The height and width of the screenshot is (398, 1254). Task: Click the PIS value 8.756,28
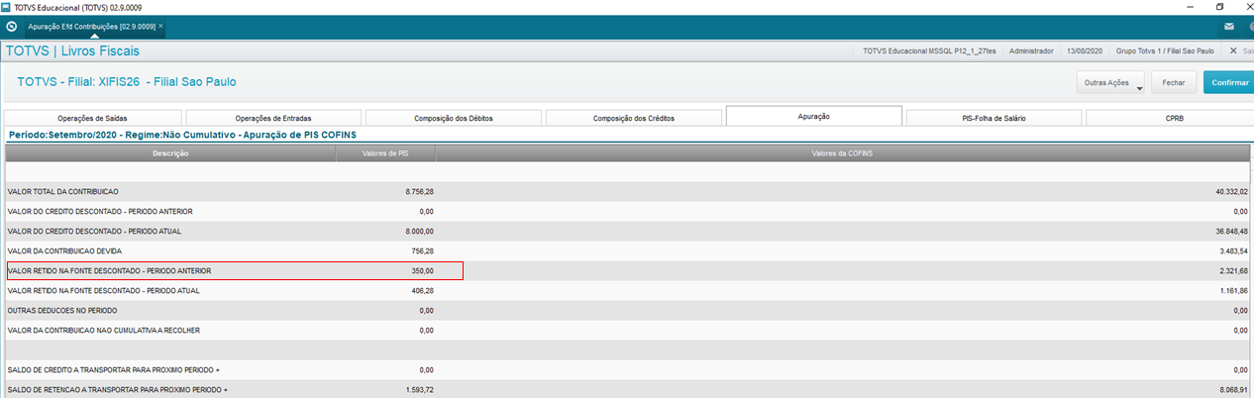click(420, 191)
